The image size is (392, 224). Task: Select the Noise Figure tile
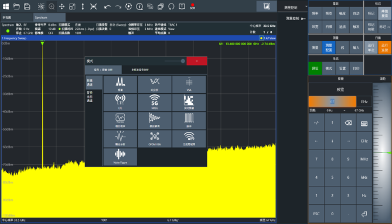tap(120, 157)
